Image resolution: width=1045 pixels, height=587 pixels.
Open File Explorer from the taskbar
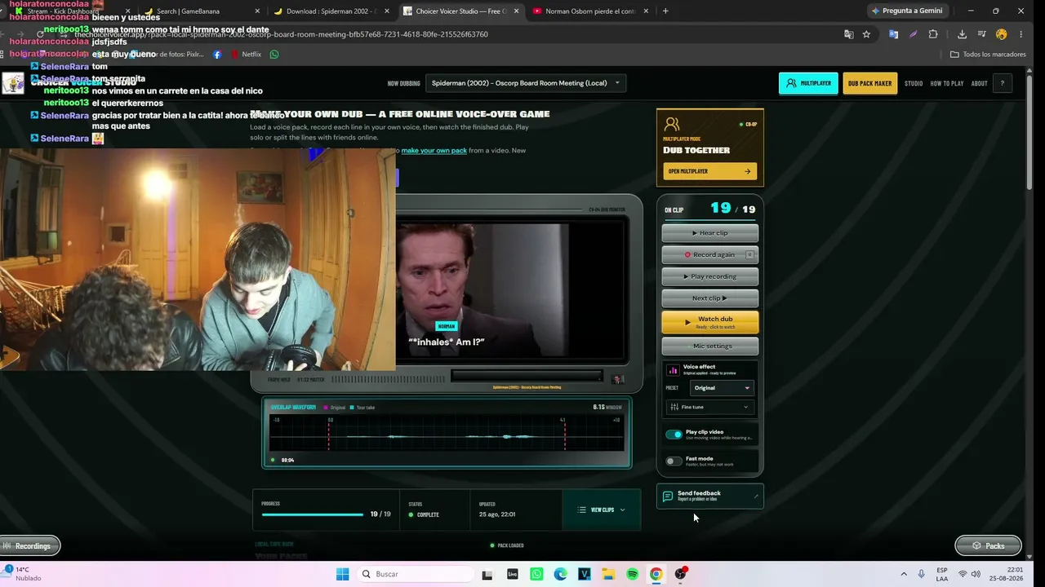point(608,574)
